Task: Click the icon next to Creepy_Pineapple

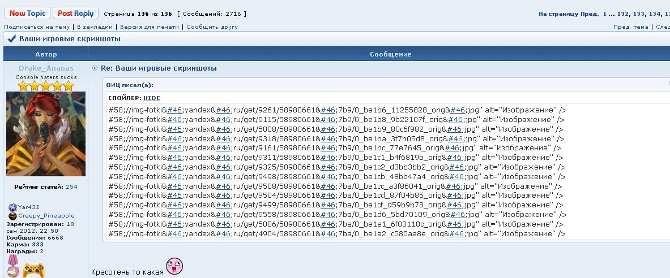Action: pyautogui.click(x=12, y=216)
